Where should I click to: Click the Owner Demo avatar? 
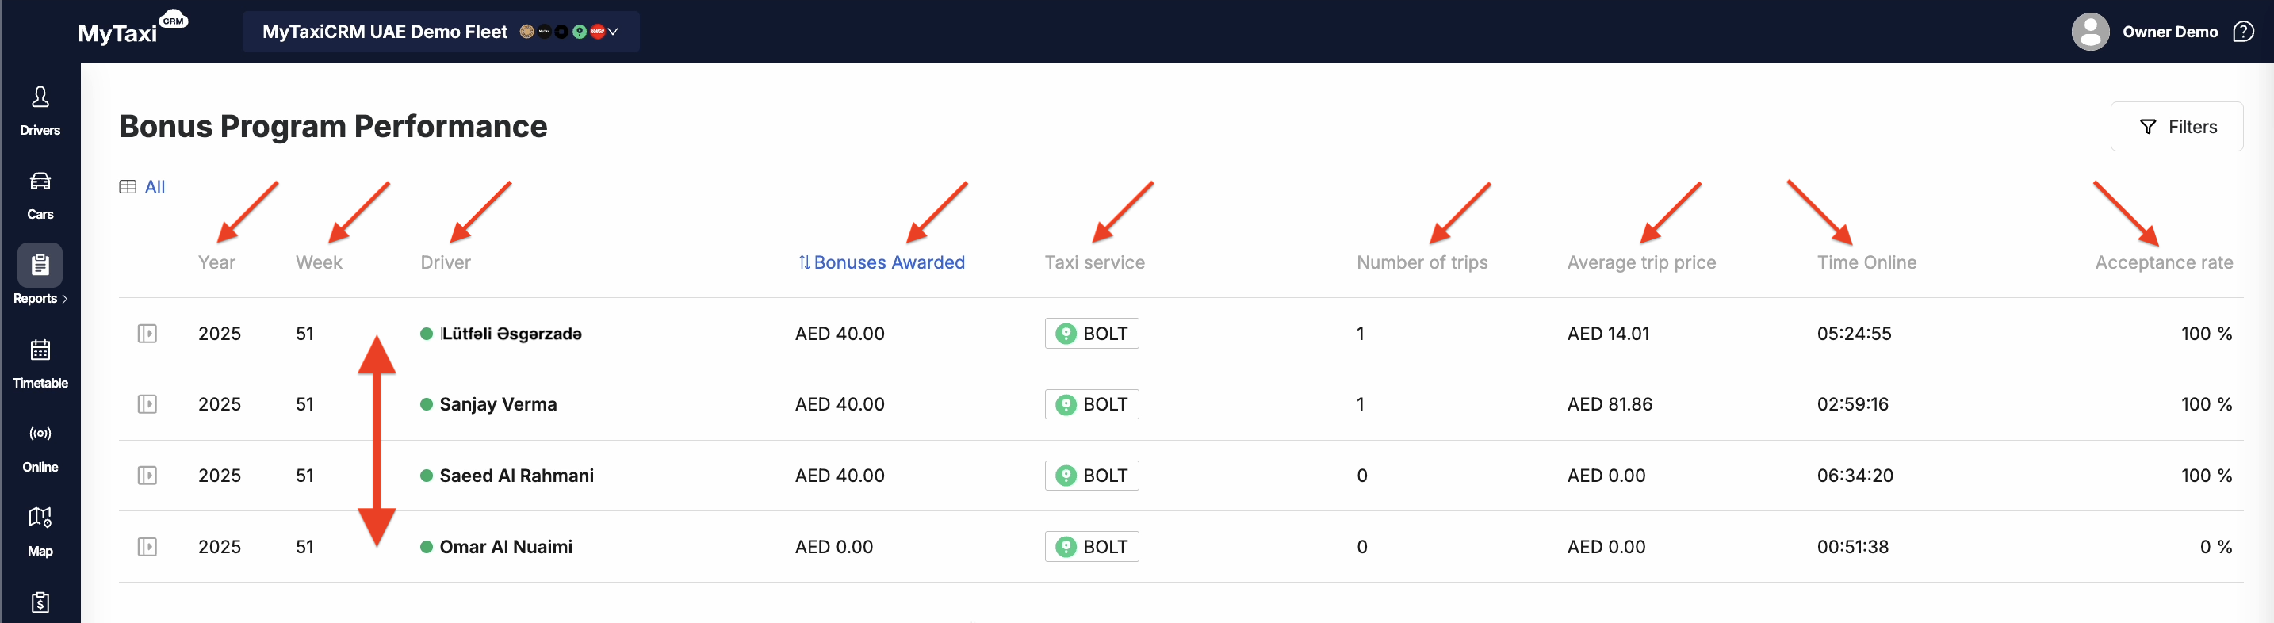2090,32
